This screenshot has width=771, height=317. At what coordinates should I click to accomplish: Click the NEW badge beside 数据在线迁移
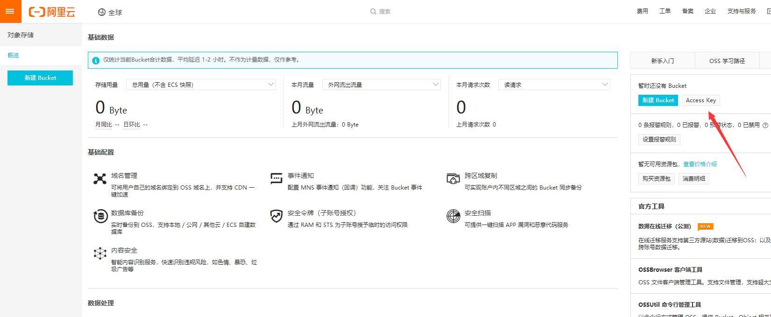705,226
